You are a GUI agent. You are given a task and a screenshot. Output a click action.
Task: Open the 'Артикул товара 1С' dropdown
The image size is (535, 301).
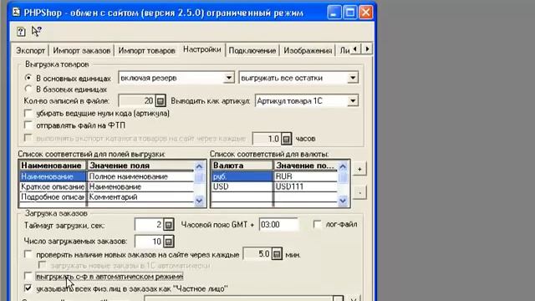pos(353,100)
